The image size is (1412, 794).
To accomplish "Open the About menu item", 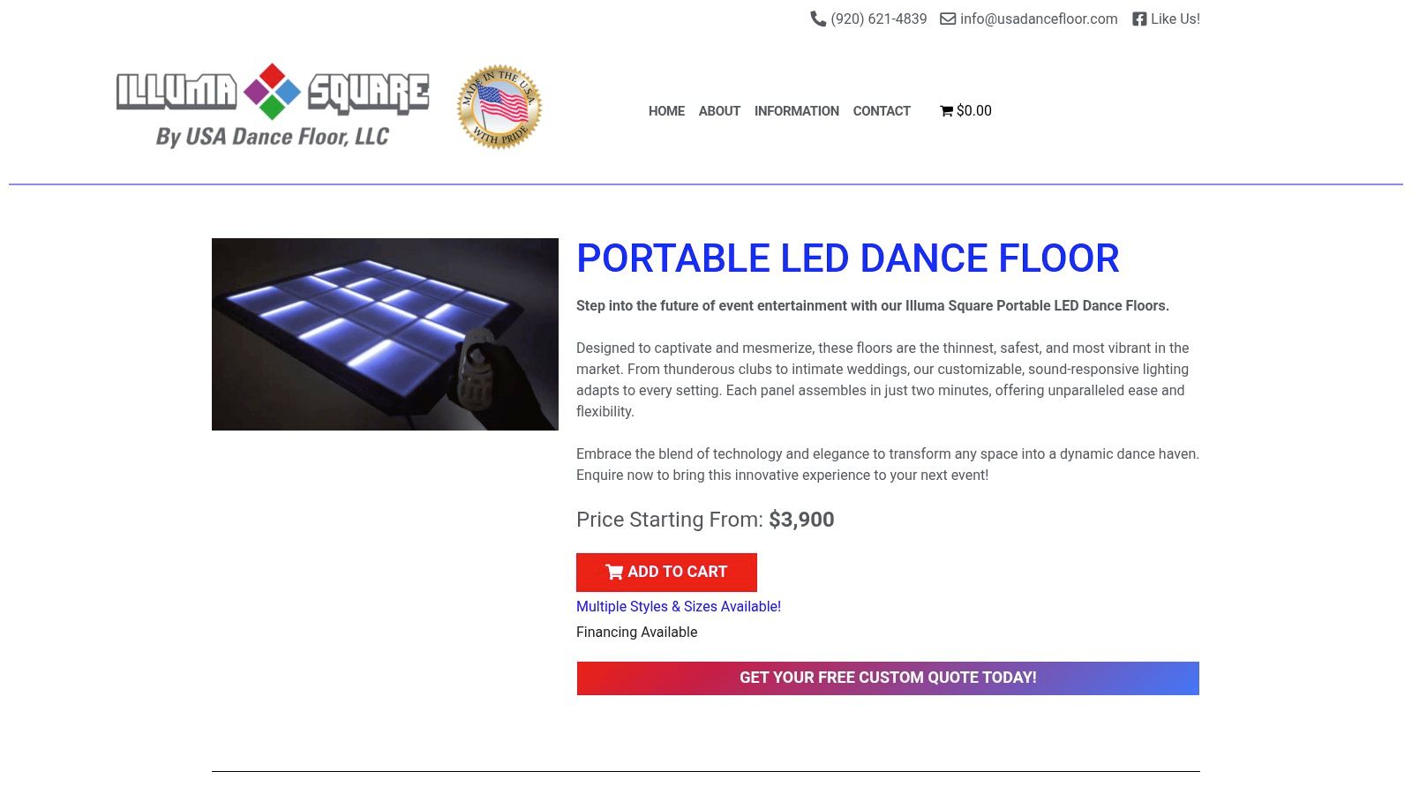I will [x=719, y=111].
